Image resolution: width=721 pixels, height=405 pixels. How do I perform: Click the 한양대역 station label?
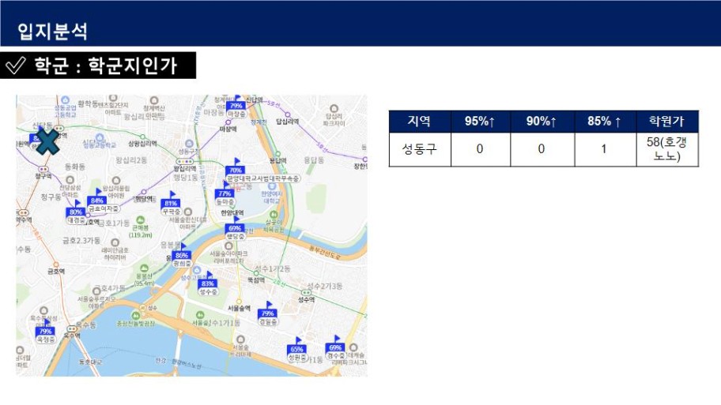(232, 212)
